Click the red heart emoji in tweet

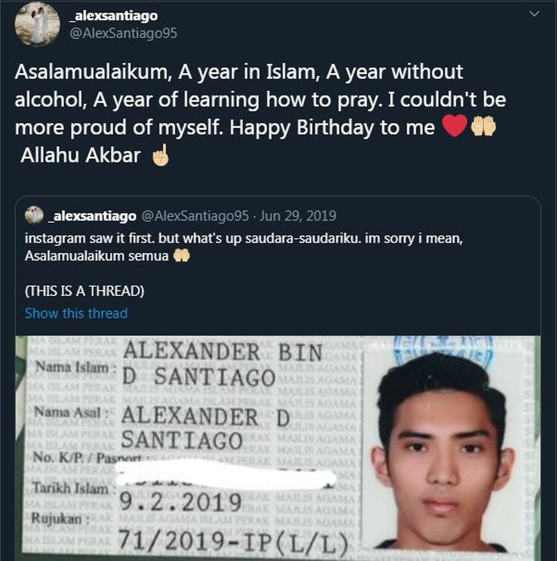tap(455, 126)
